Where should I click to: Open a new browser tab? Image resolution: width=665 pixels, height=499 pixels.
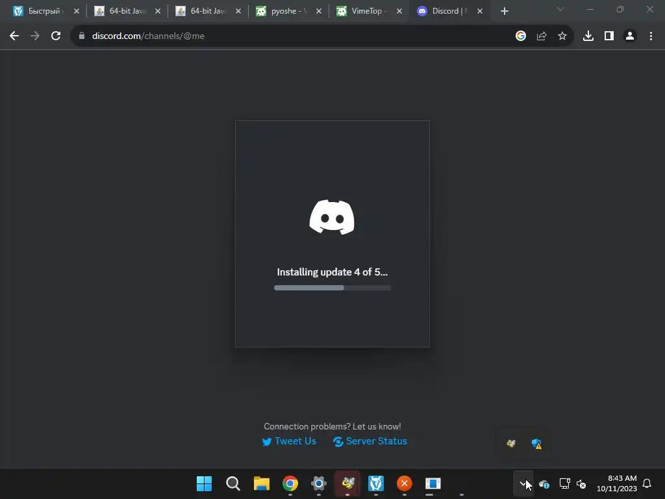pyautogui.click(x=504, y=11)
